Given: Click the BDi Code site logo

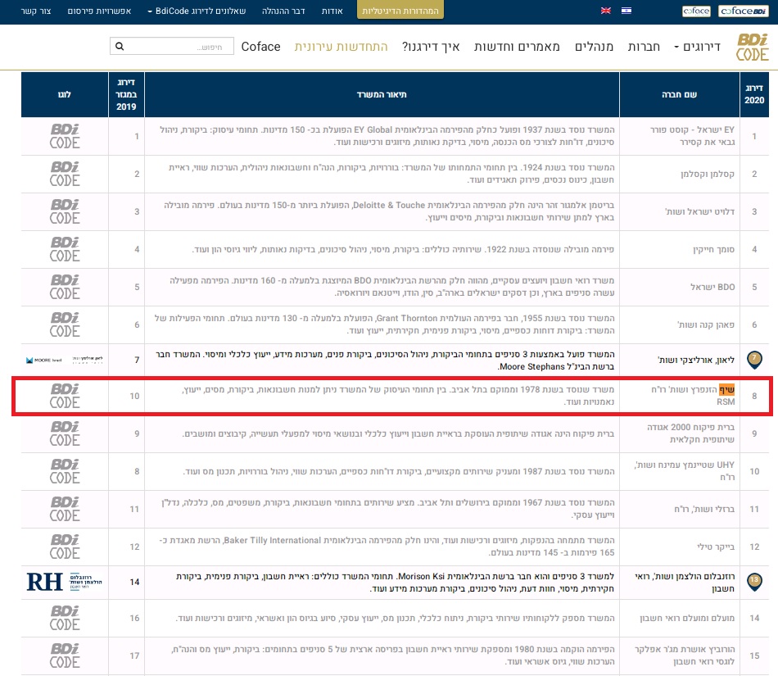Looking at the screenshot, I should click(752, 47).
